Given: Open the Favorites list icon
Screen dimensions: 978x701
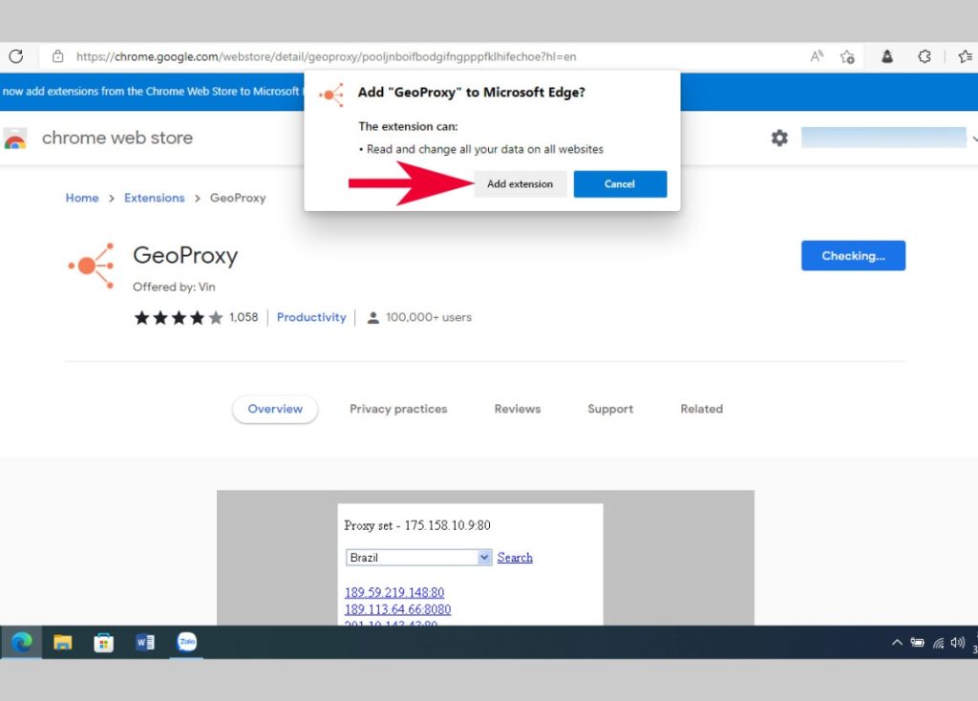Looking at the screenshot, I should (965, 56).
